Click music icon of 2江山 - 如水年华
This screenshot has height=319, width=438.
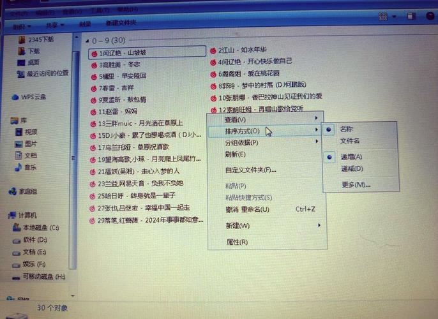pyautogui.click(x=213, y=51)
